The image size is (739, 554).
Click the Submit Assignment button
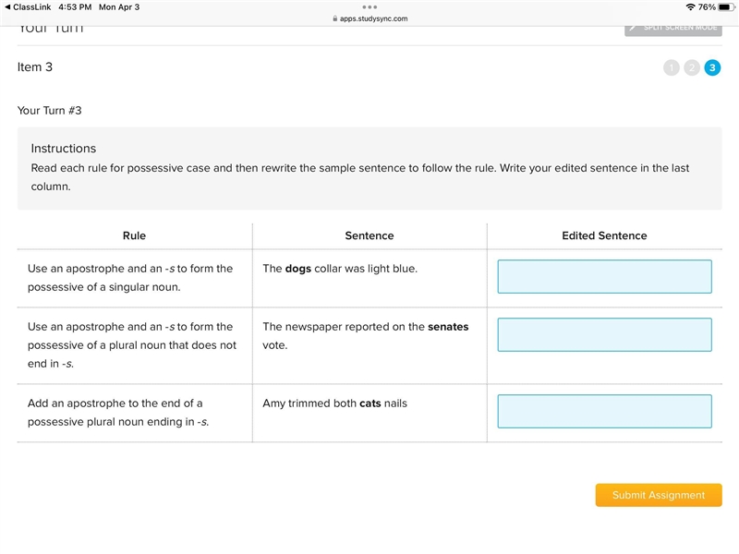(659, 495)
